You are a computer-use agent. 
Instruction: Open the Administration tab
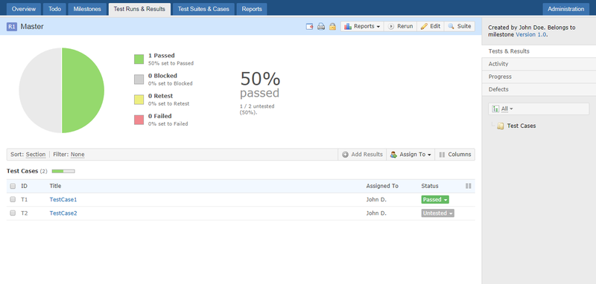tap(565, 9)
